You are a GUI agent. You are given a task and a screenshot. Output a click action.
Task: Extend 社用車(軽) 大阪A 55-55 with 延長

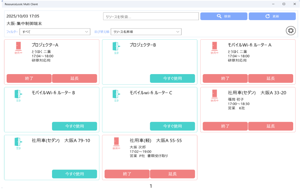point(172,174)
